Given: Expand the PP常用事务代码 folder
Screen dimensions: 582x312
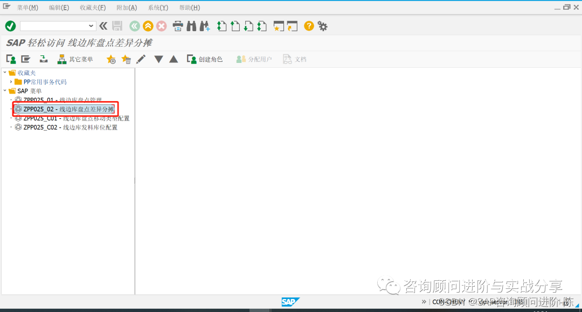Looking at the screenshot, I should point(11,82).
